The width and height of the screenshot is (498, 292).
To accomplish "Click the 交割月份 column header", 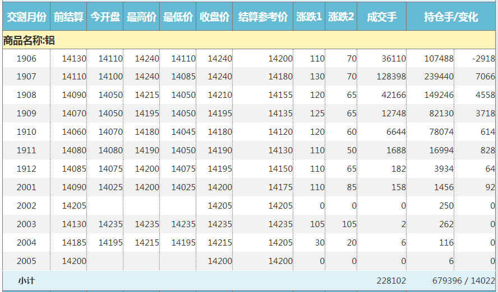I will pos(26,17).
